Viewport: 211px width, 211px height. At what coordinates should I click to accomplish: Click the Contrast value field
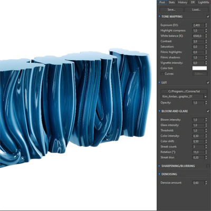198,41
